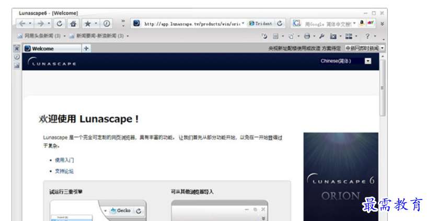The width and height of the screenshot is (427, 221).
Task: Click the 欢迎使用 Lunascape heading text
Action: click(89, 119)
